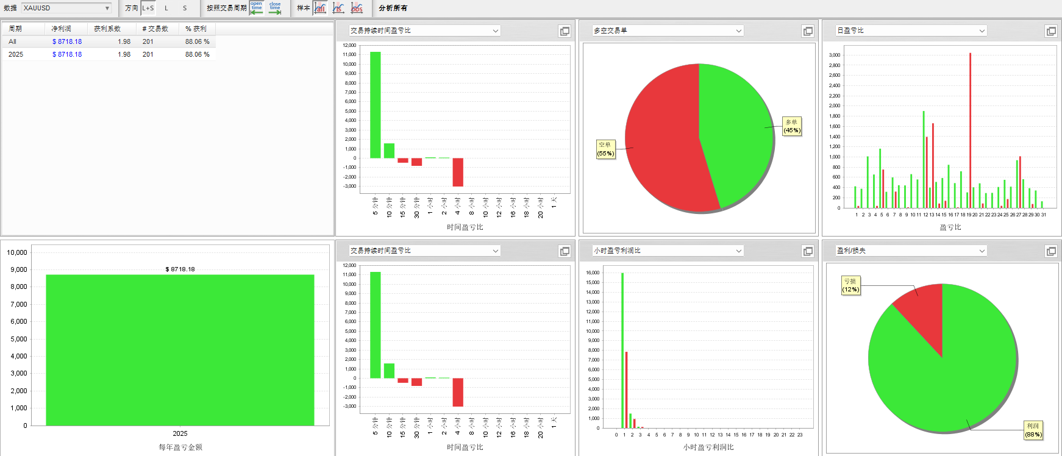
Task: Select the open time trade period icon
Action: (257, 8)
